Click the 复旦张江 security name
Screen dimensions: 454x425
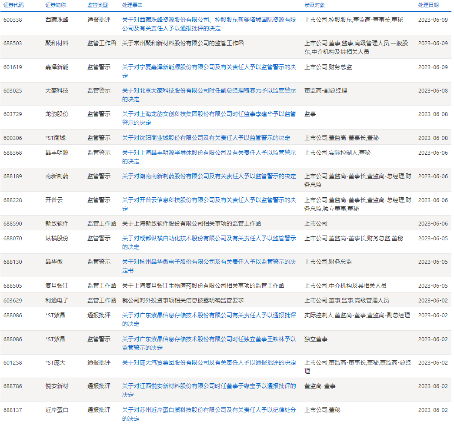pyautogui.click(x=57, y=286)
